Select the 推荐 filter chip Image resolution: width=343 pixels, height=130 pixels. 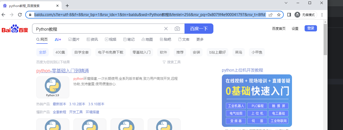click(180, 52)
